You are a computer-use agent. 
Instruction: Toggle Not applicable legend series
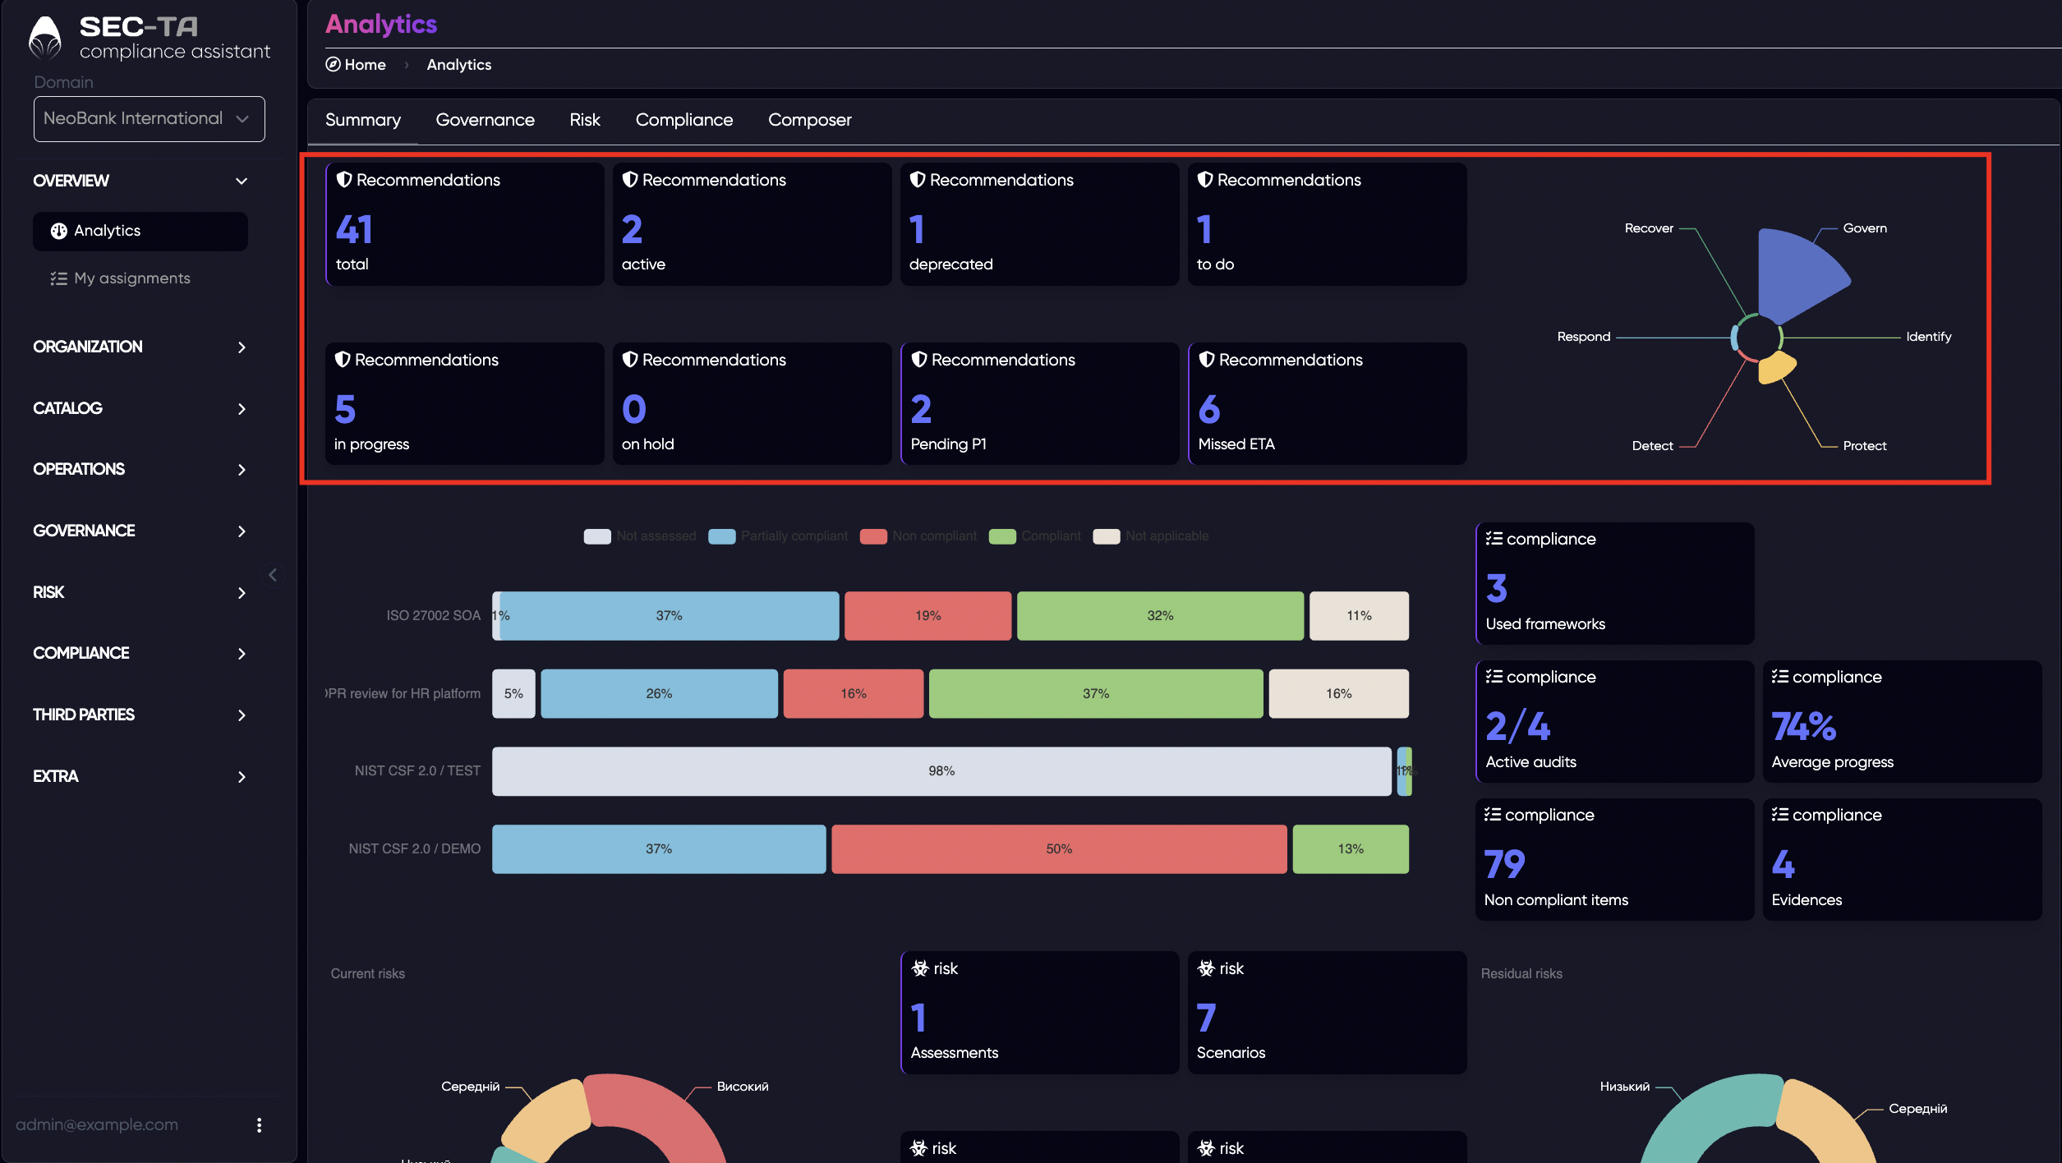point(1151,536)
